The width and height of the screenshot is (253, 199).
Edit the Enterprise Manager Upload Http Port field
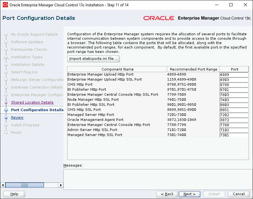click(234, 75)
